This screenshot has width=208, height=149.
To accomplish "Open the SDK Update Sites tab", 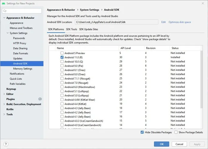I will [x=89, y=29].
